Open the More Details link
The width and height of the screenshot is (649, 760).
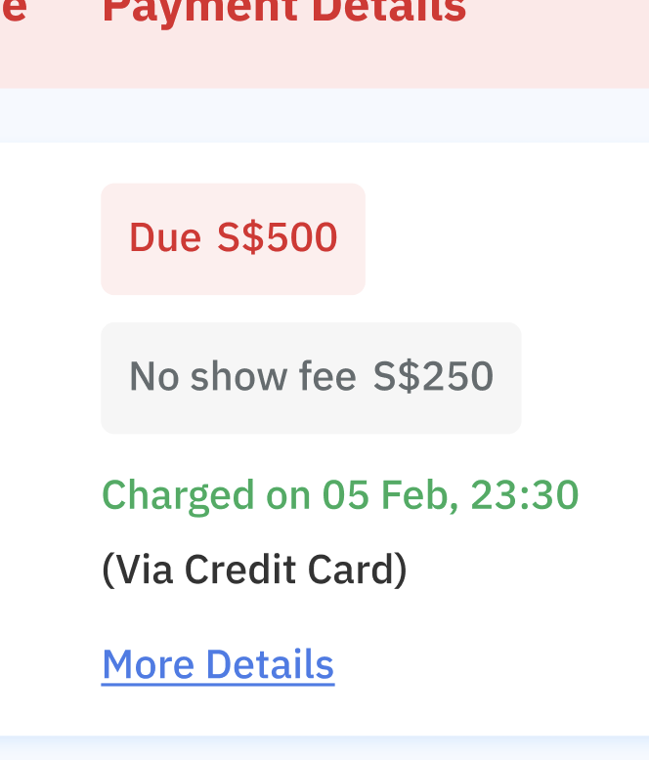pos(218,665)
